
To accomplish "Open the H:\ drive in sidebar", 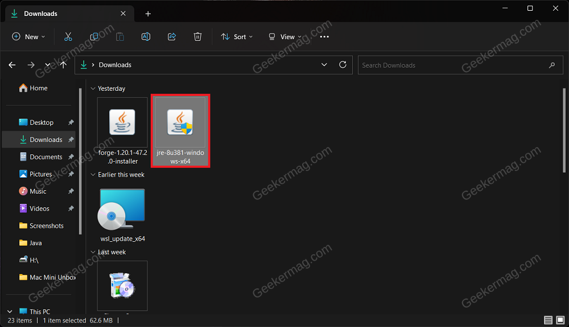I will point(28,260).
